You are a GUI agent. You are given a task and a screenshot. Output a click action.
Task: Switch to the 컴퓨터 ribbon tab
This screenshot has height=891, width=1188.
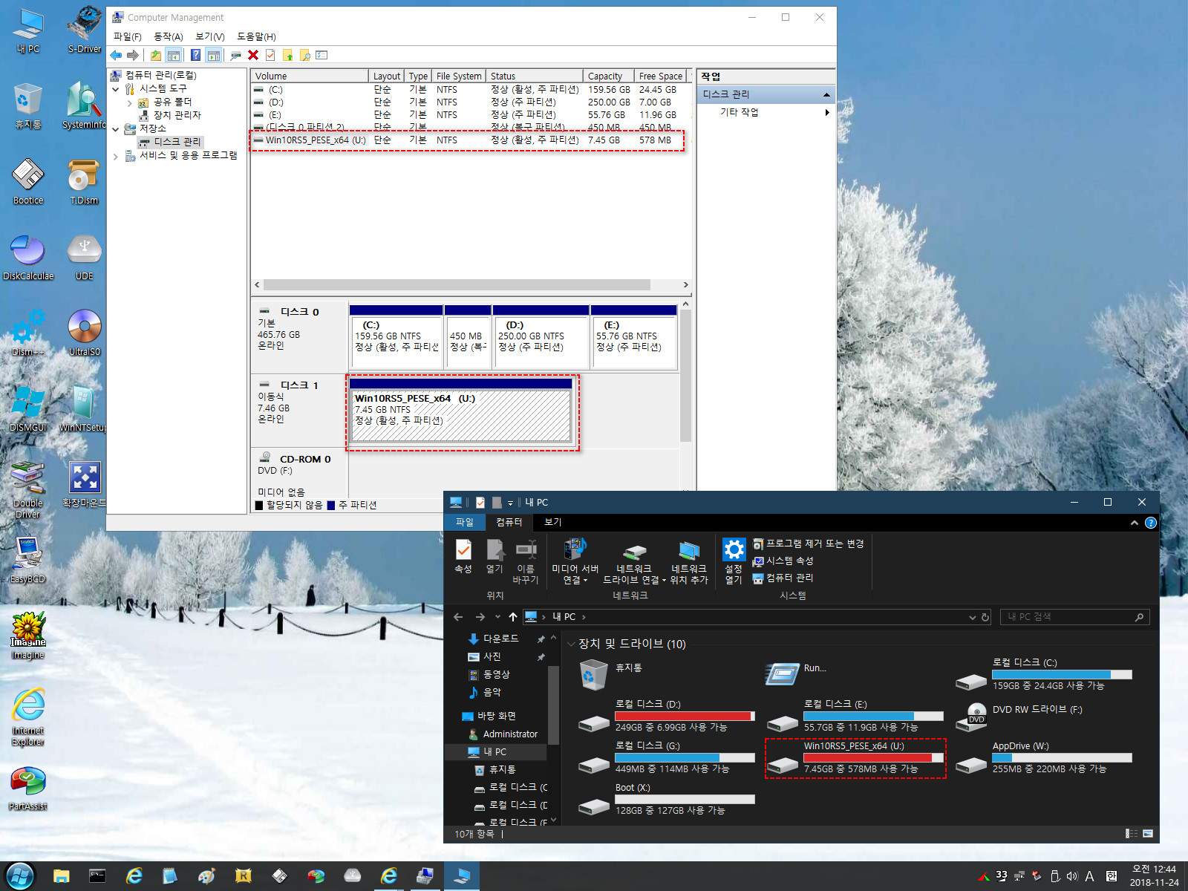(x=509, y=523)
